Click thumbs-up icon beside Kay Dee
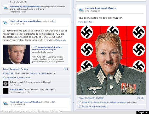Image resolution: width=149 pixels, height=114 pixels. [x=4, y=73]
